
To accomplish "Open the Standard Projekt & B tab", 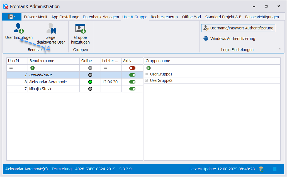I will pos(223,17).
